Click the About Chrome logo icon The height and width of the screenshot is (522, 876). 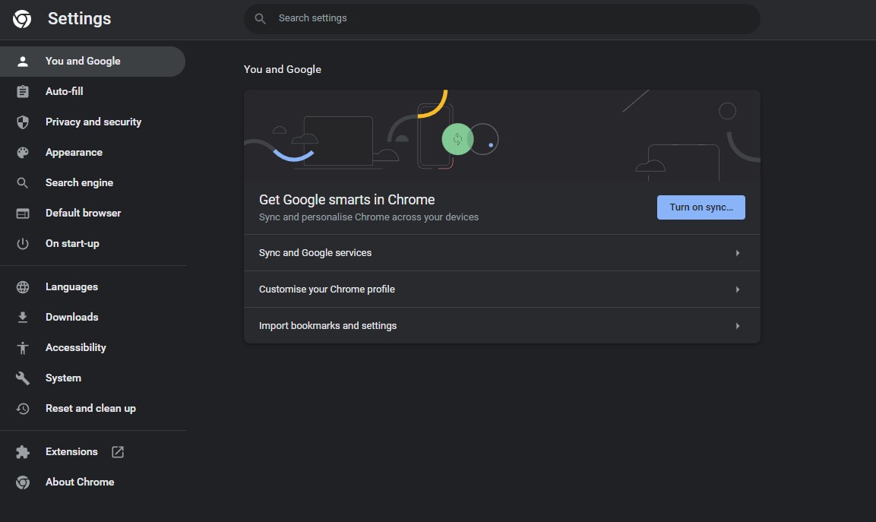22,482
